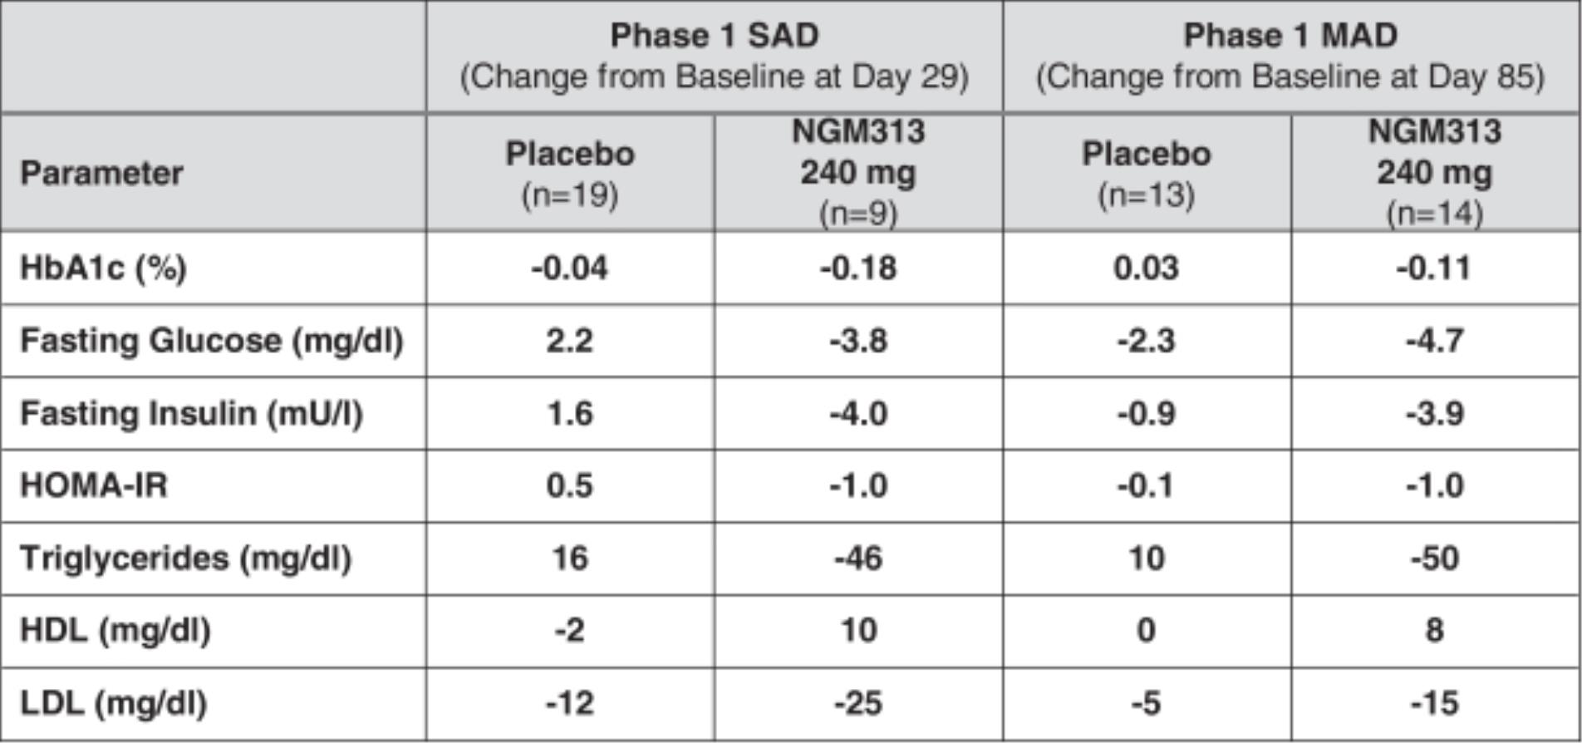Select the -50 triglycerides value cell
The image size is (1582, 743).
click(1434, 558)
